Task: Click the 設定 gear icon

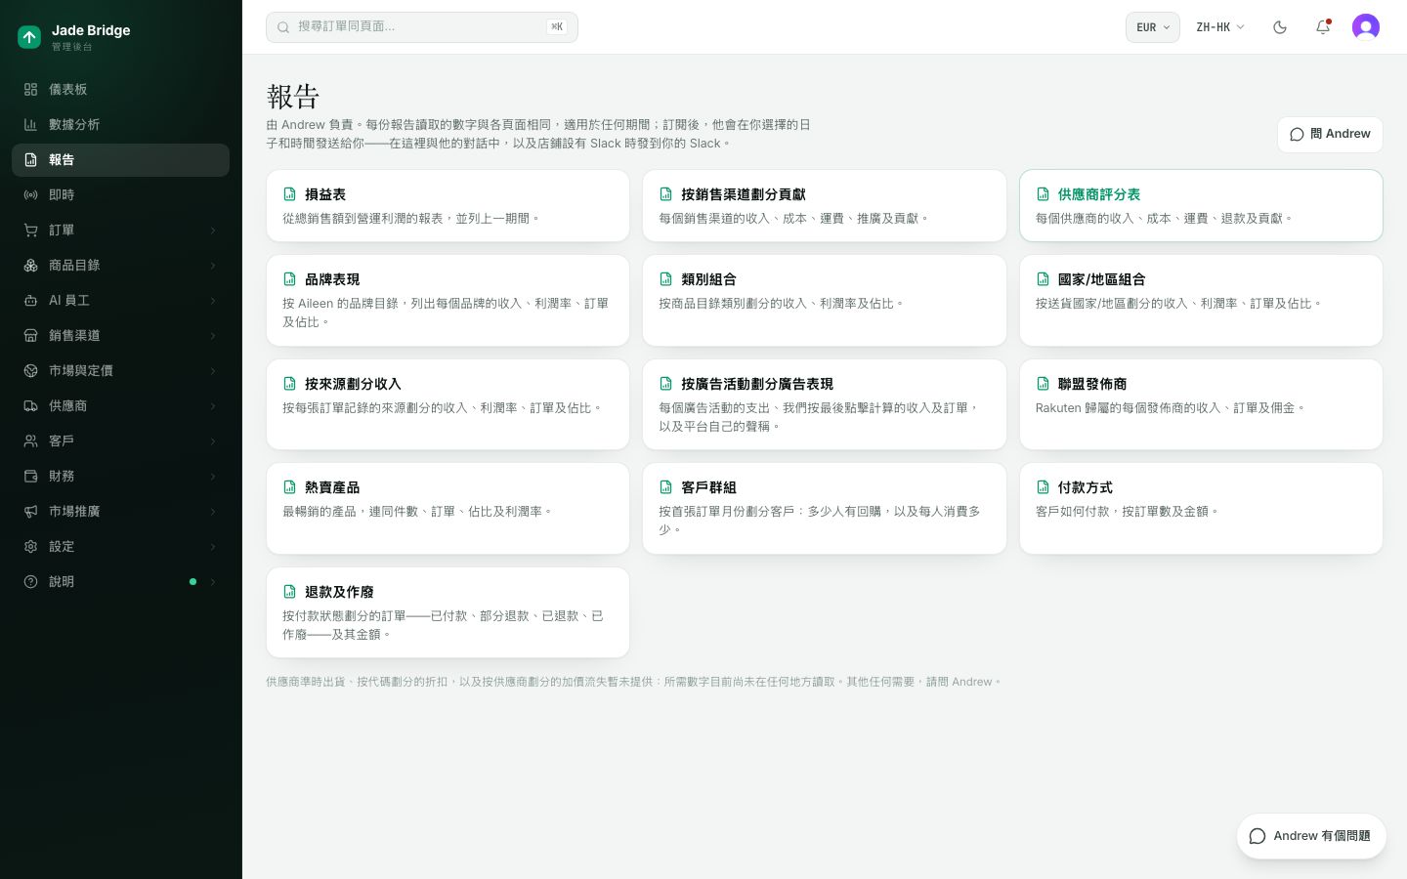Action: [30, 546]
